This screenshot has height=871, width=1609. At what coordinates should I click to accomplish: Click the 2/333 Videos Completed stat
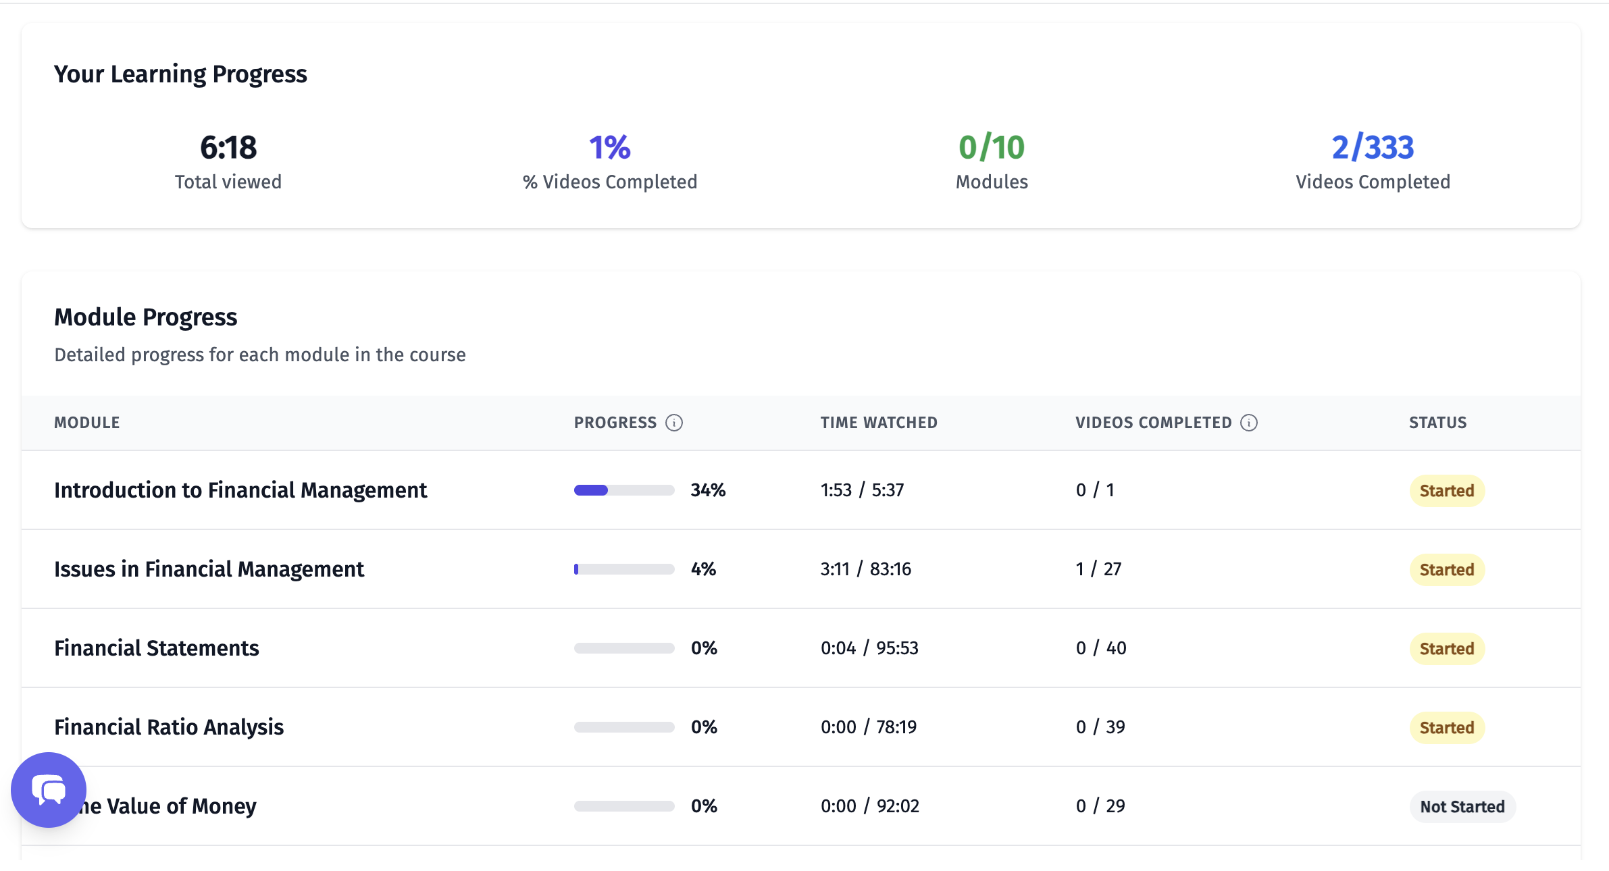tap(1372, 147)
